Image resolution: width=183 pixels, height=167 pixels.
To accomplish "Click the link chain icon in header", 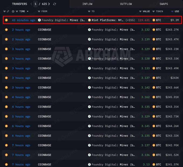I will (8, 11).
